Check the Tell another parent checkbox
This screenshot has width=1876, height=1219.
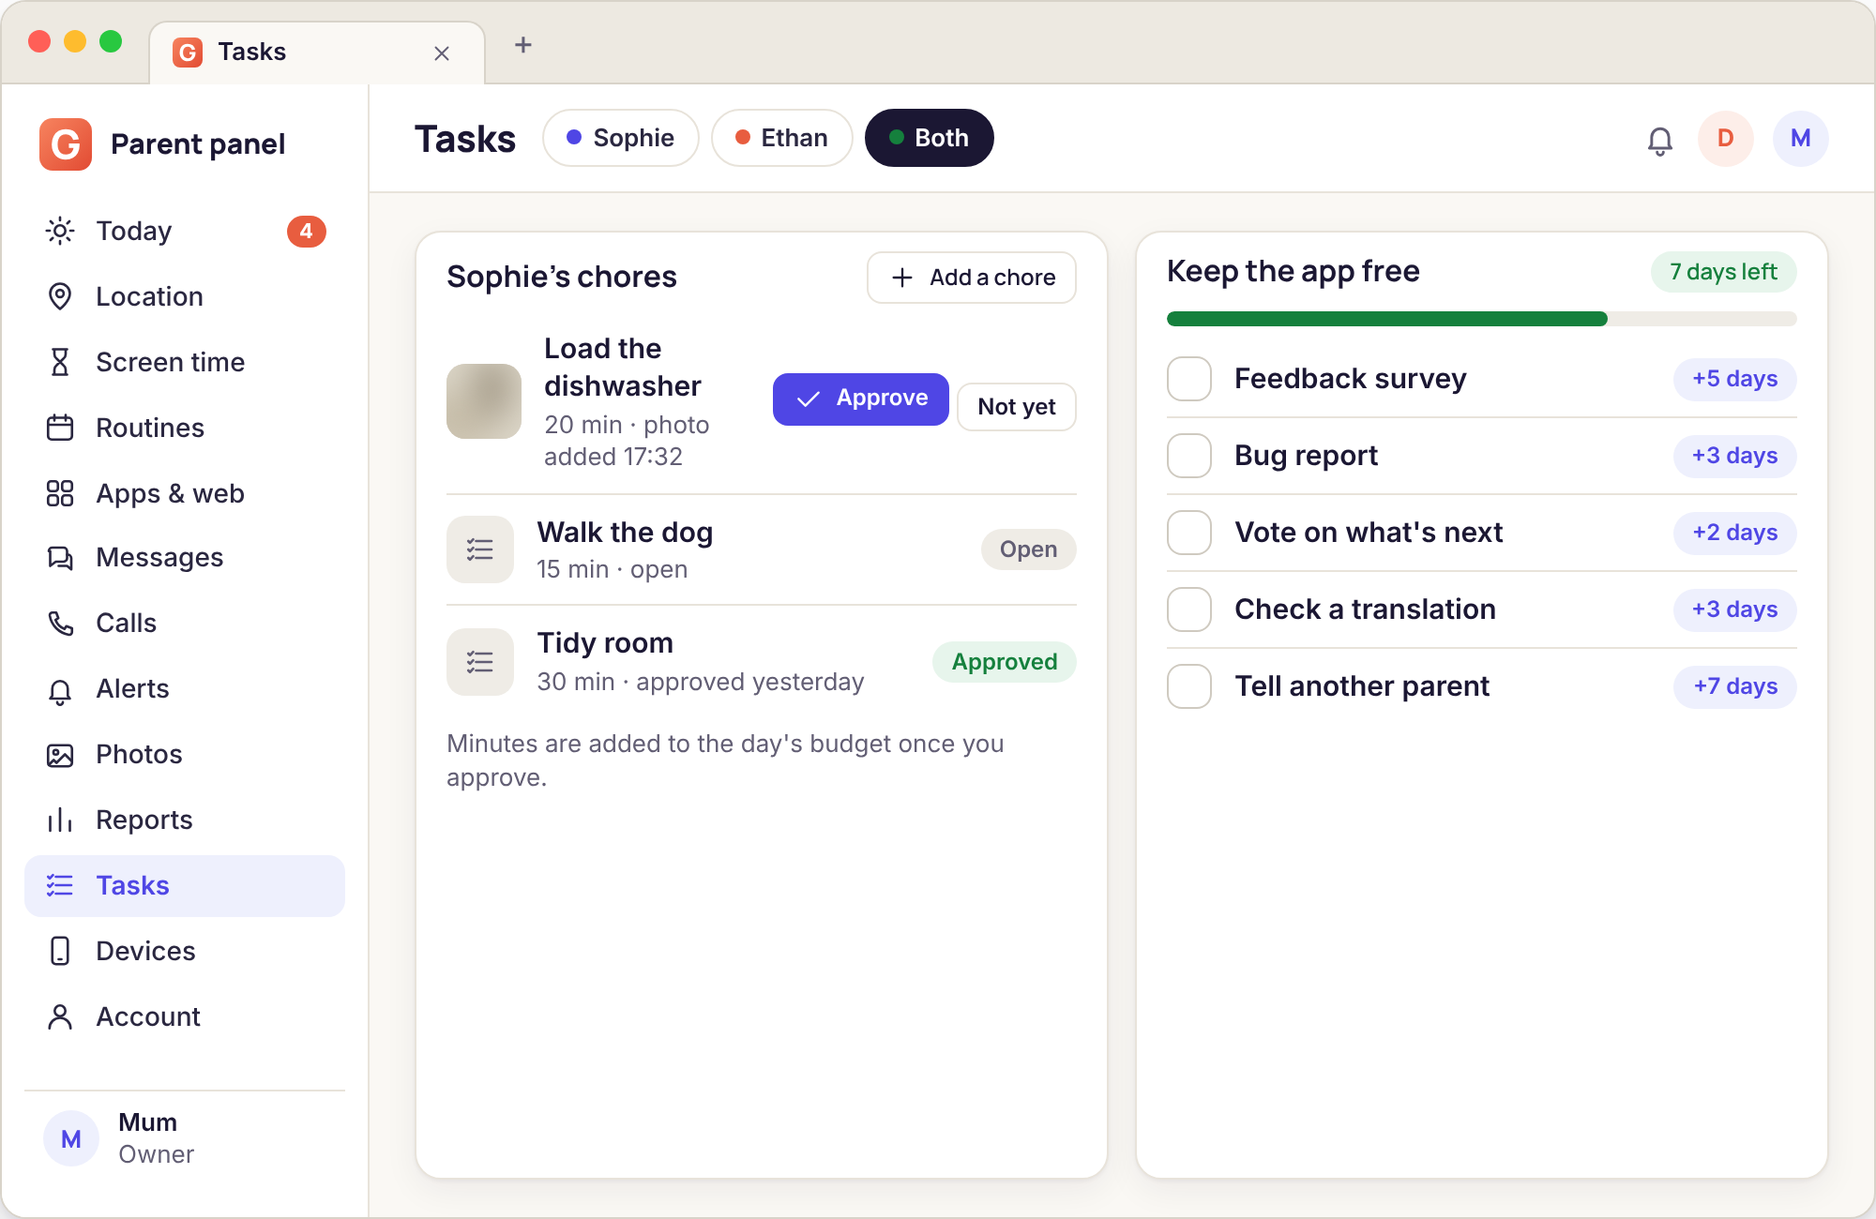[1189, 686]
